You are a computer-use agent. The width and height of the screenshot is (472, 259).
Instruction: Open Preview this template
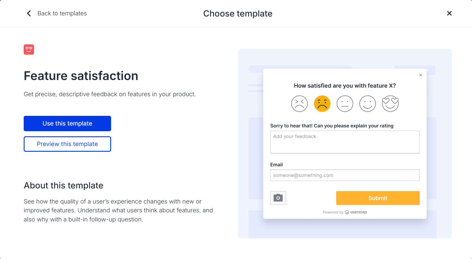pyautogui.click(x=67, y=144)
